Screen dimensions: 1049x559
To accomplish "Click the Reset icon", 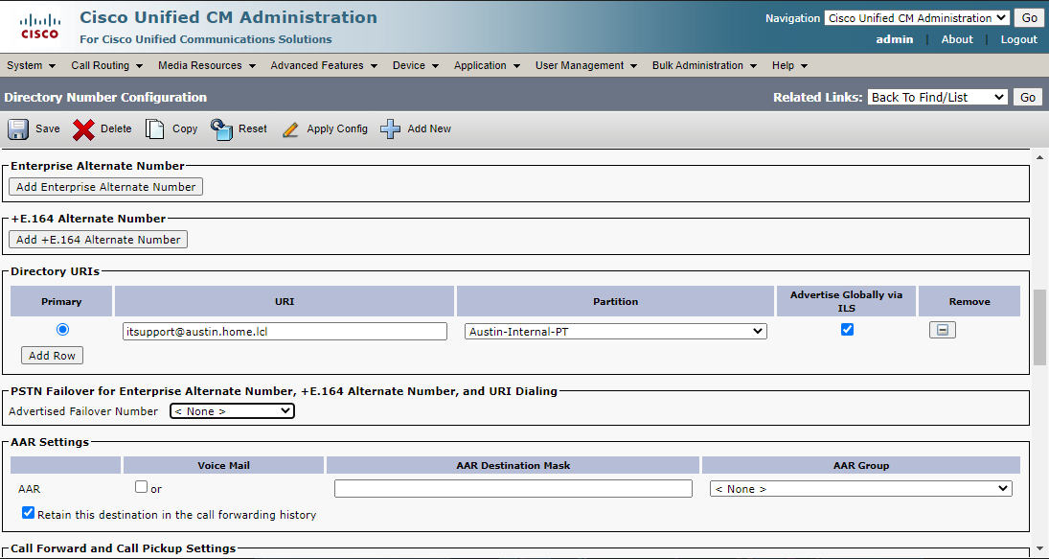I will [x=221, y=128].
